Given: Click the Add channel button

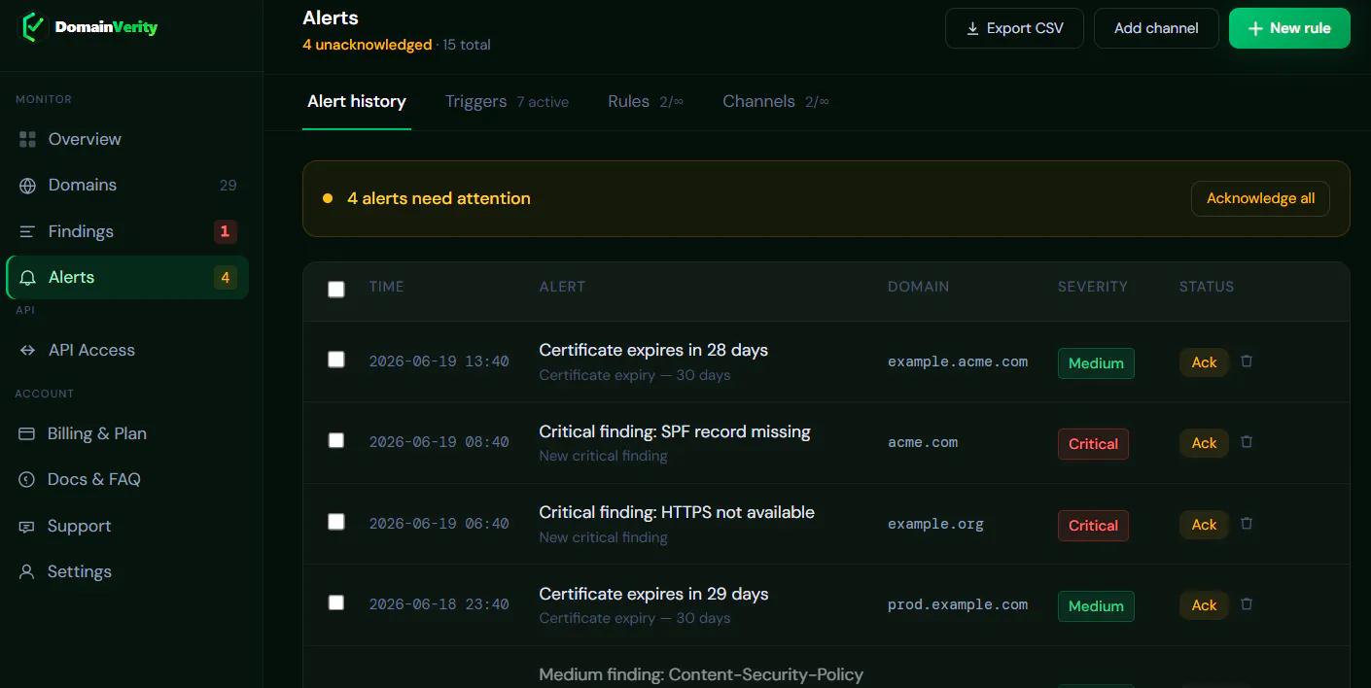Looking at the screenshot, I should pos(1156,28).
